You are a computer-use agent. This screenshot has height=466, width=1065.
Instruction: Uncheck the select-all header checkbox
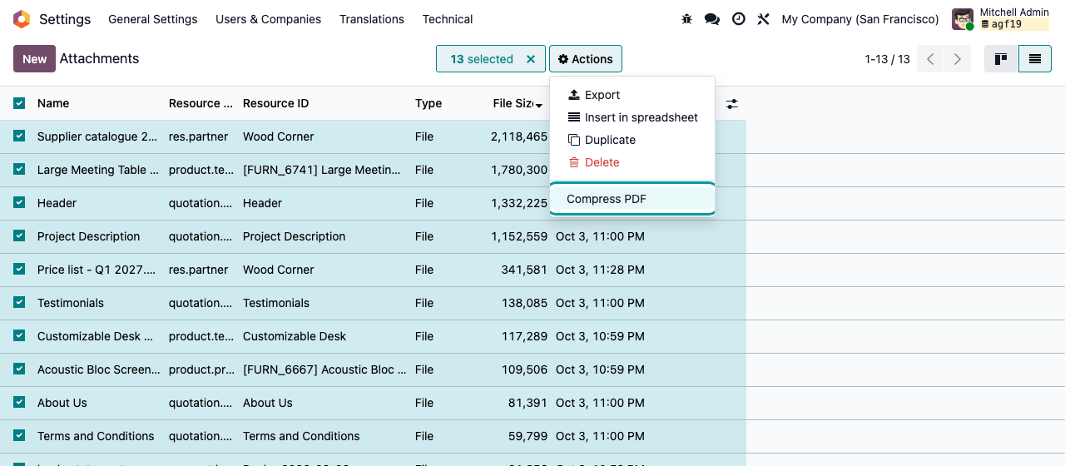pyautogui.click(x=19, y=103)
